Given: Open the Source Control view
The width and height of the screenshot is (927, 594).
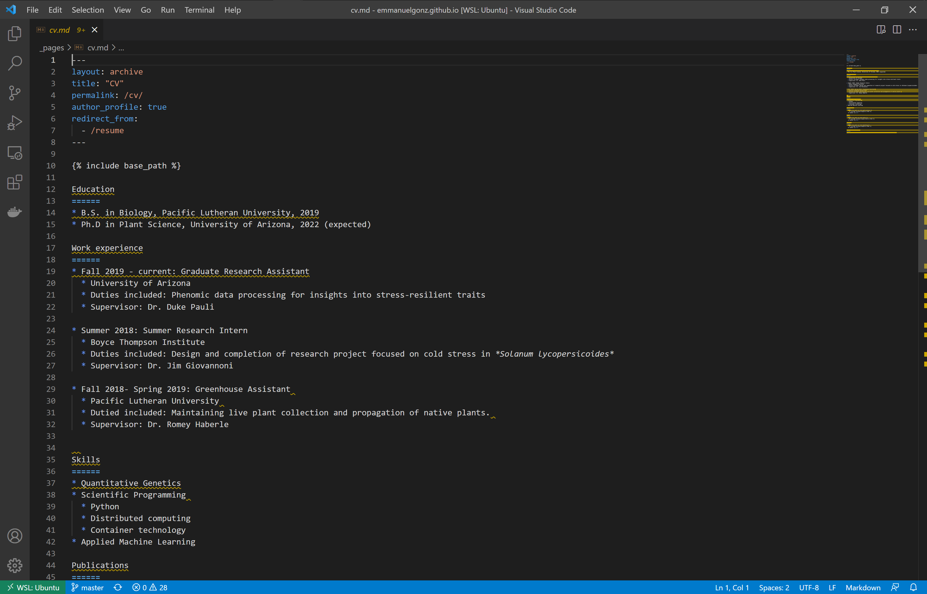Looking at the screenshot, I should (x=15, y=93).
